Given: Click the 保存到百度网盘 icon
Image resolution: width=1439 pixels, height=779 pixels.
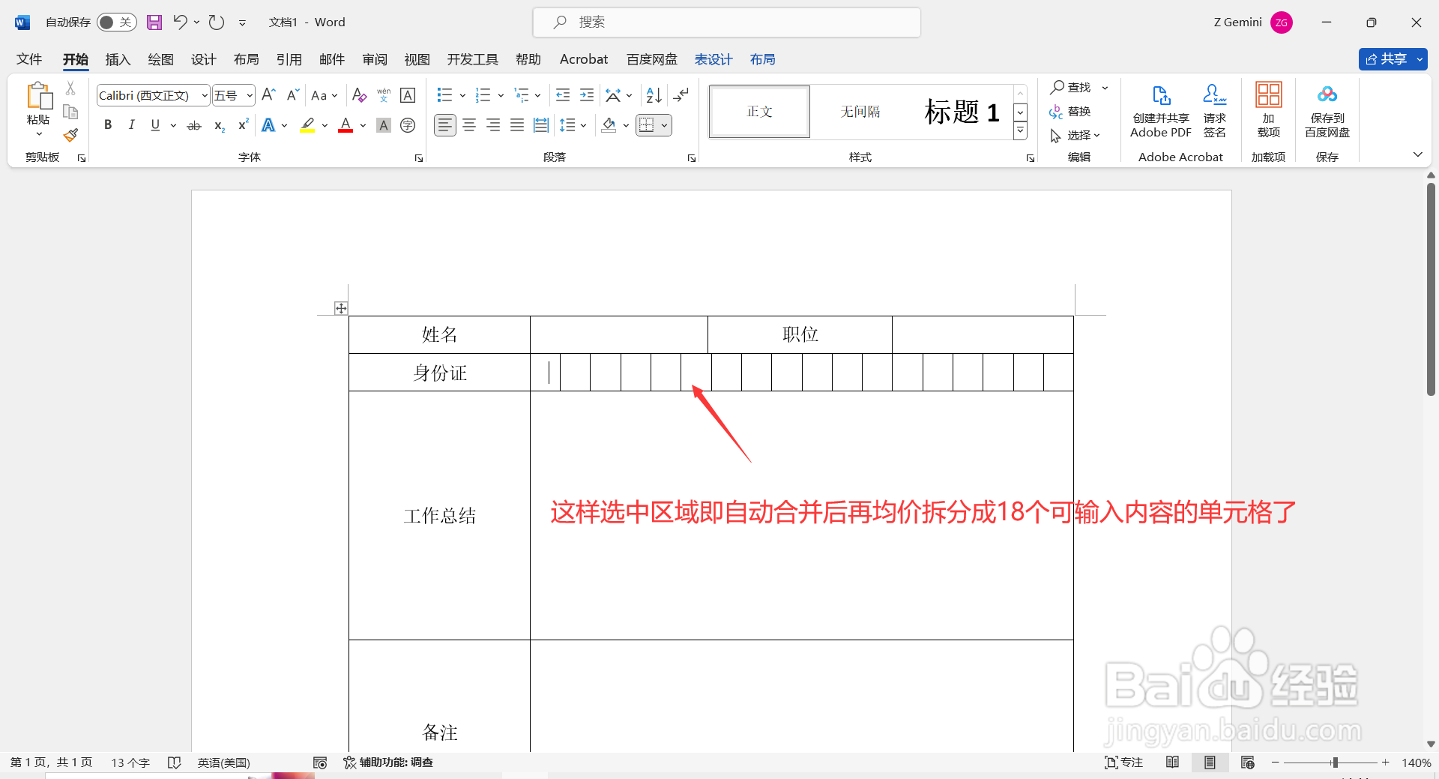Looking at the screenshot, I should click(x=1327, y=111).
